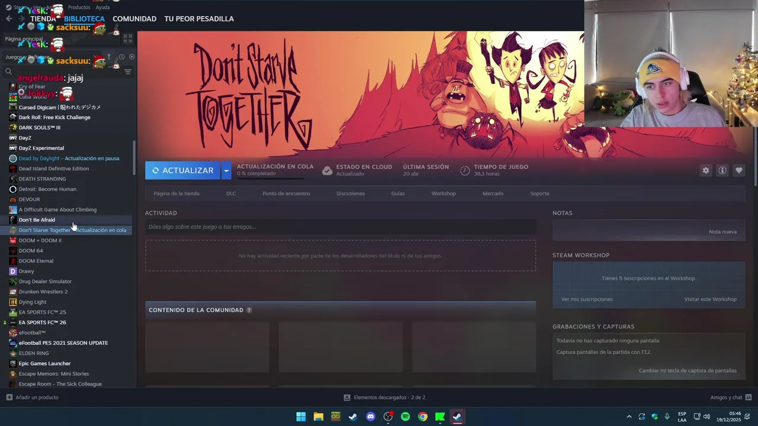Switch to BIBLIOTECA tab
This screenshot has width=758, height=426.
(84, 19)
